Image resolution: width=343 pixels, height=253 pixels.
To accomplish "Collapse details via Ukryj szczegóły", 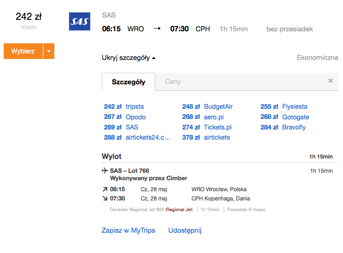I will coord(128,58).
